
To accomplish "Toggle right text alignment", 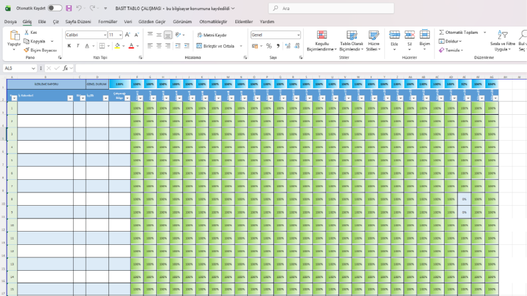I will (167, 46).
